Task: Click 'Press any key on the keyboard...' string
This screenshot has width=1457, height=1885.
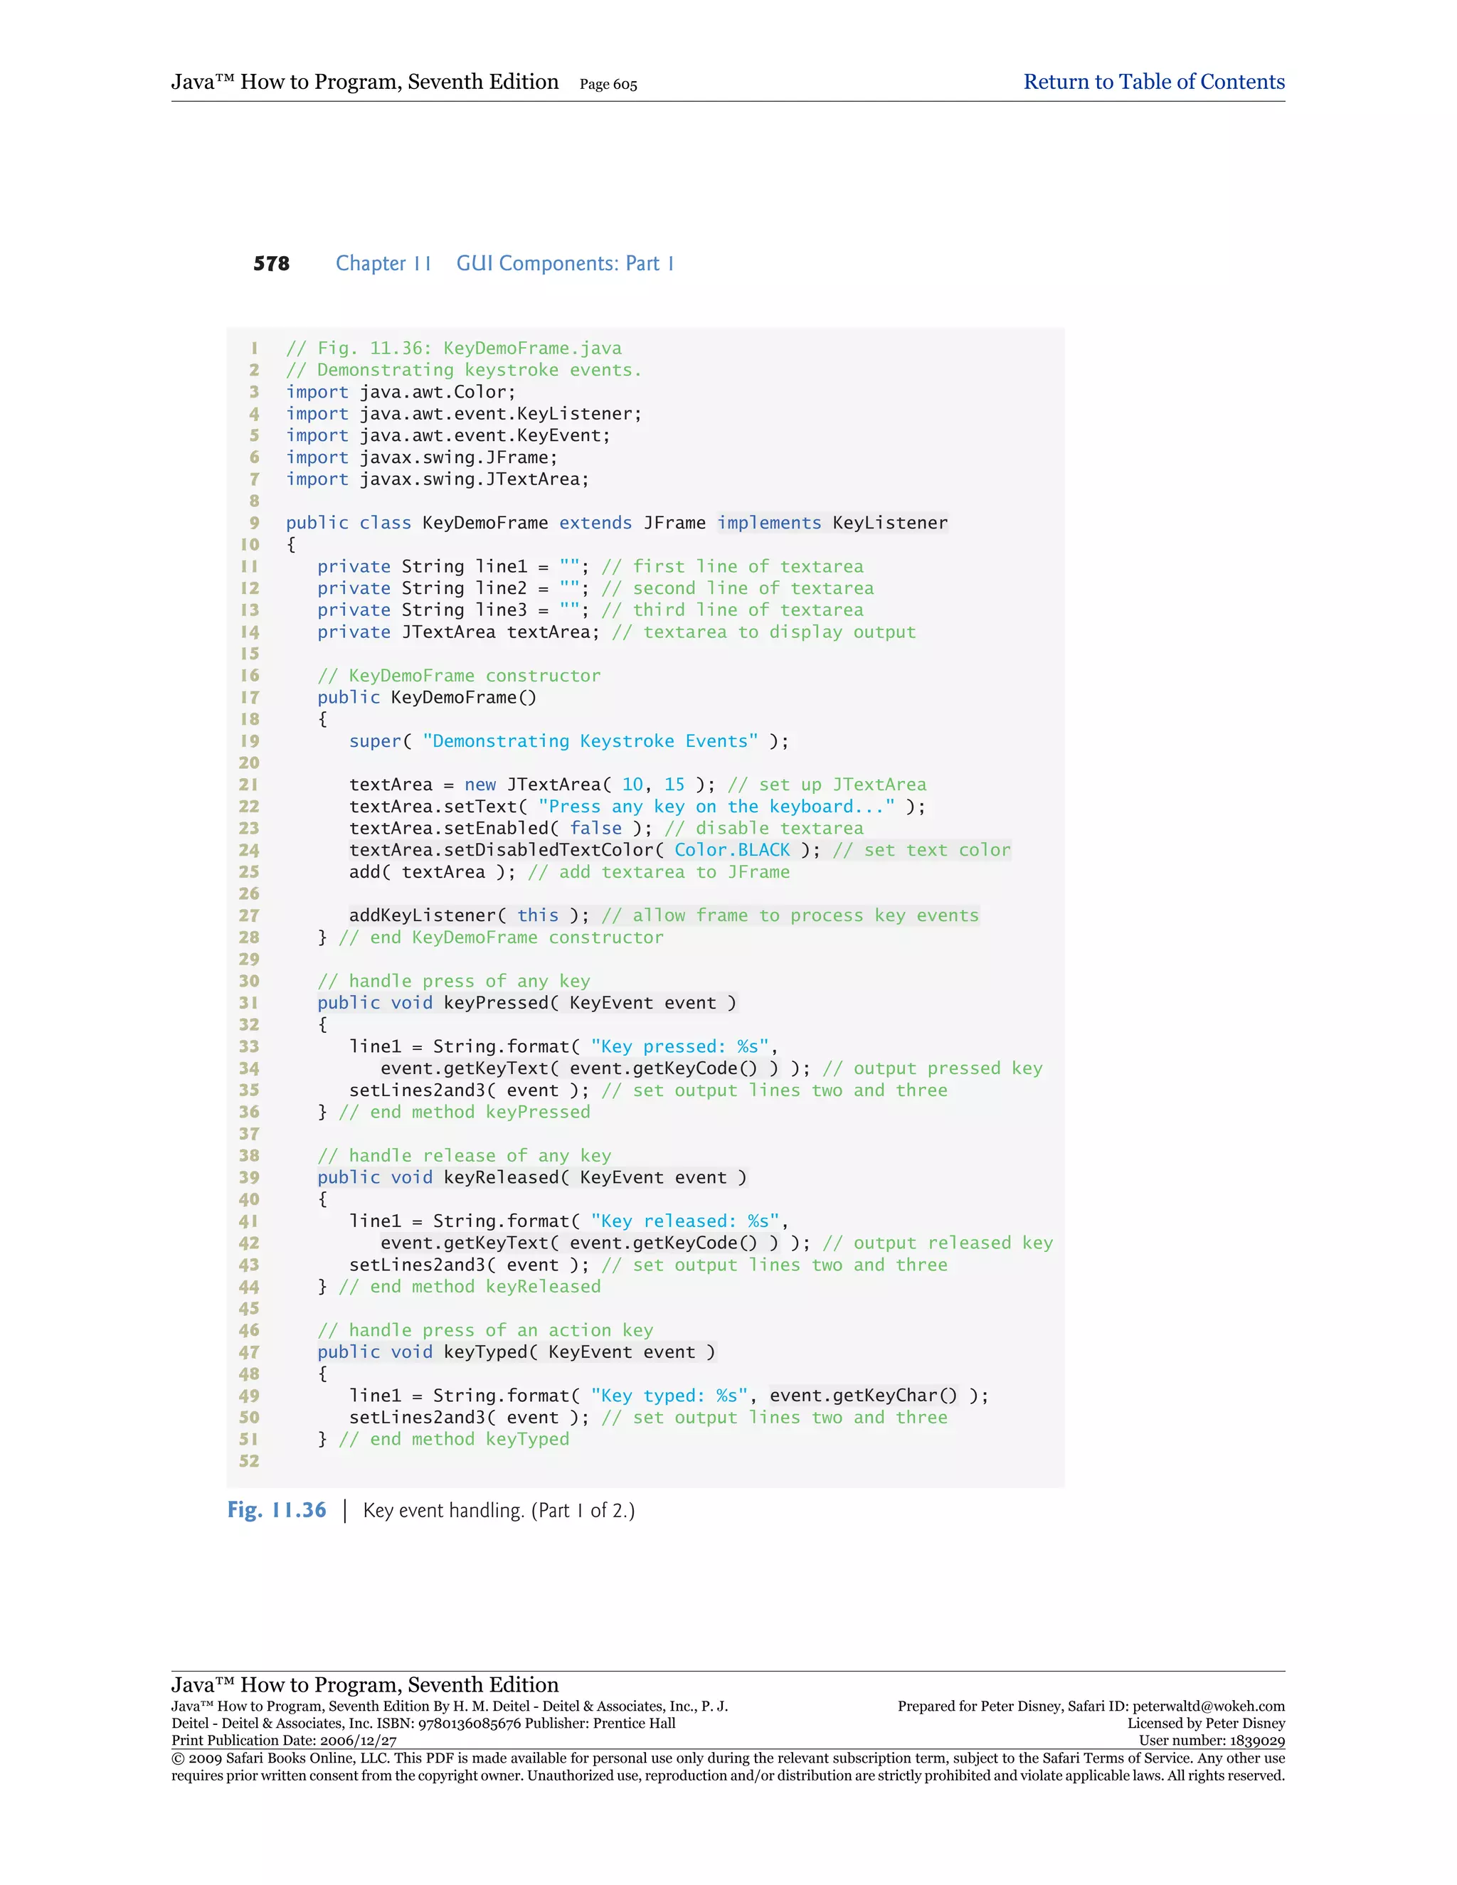Action: click(716, 806)
